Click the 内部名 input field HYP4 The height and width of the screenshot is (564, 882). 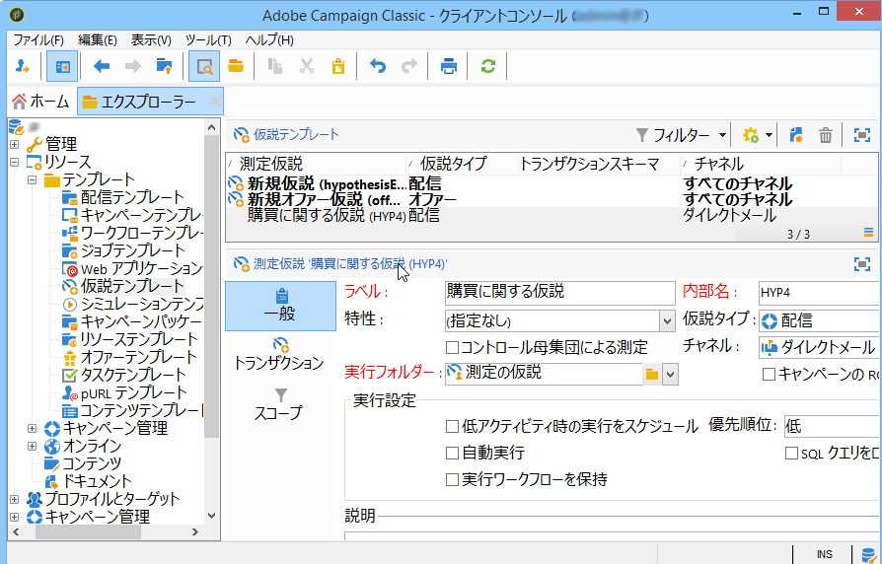[819, 293]
